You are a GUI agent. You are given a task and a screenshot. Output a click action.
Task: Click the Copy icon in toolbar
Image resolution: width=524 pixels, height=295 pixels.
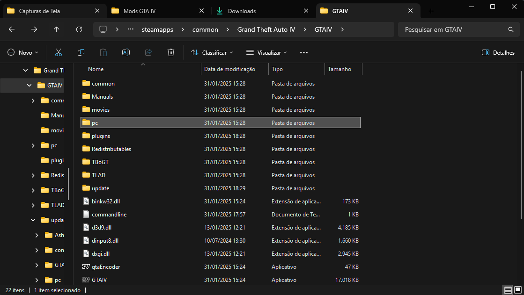point(81,52)
